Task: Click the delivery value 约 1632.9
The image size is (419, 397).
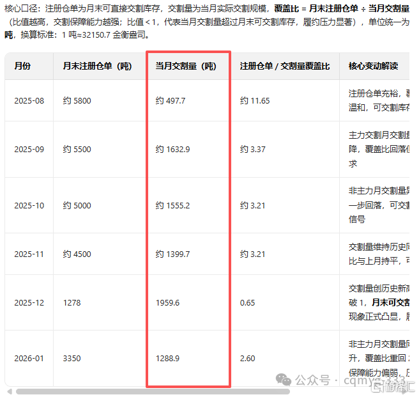Action: (172, 150)
